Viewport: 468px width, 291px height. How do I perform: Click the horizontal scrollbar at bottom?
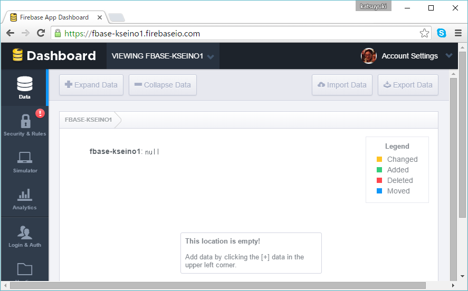[x=218, y=285]
